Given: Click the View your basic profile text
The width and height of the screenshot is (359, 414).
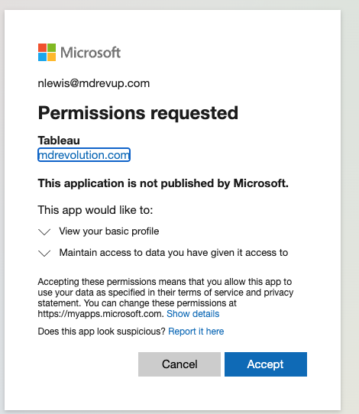Looking at the screenshot, I should coord(109,231).
